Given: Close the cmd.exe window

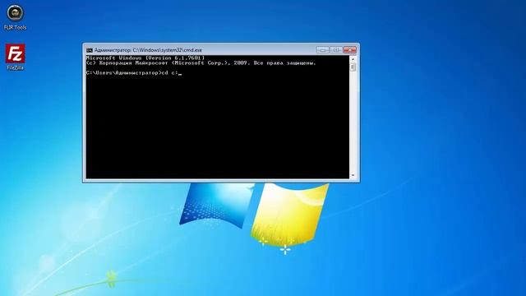Looking at the screenshot, I should 350,49.
